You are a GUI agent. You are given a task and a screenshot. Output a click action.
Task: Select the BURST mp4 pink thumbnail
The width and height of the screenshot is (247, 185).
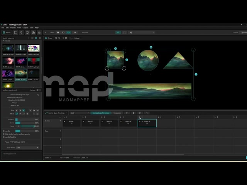coord(8,62)
